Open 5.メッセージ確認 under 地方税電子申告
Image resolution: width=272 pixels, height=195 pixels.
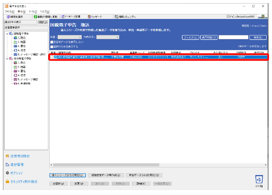pyautogui.click(x=26, y=79)
